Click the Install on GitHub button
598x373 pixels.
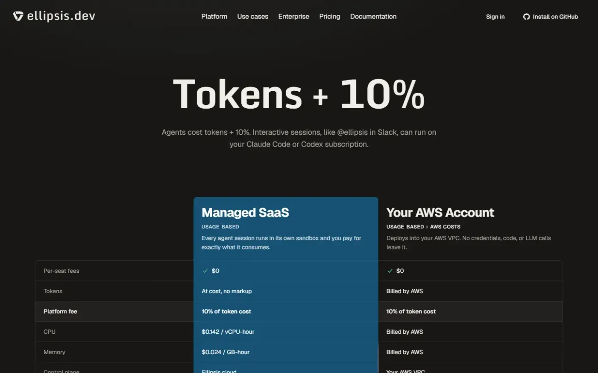coord(551,17)
